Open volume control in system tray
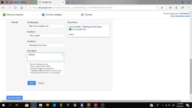 169,105
